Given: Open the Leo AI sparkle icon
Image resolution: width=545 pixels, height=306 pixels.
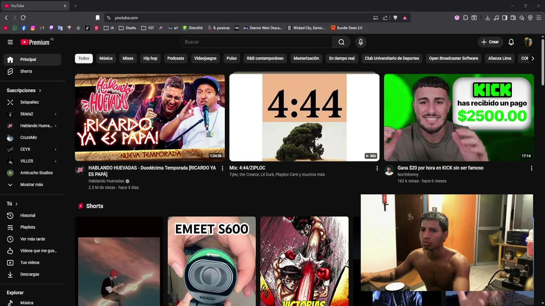Looking at the screenshot, I should tap(522, 18).
